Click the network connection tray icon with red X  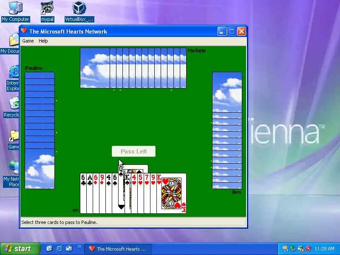click(x=301, y=249)
